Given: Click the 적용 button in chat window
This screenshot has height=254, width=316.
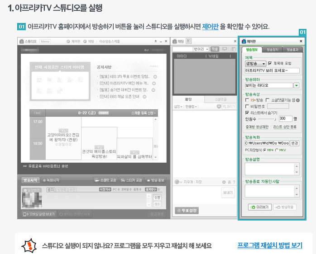Looking at the screenshot, I should (x=215, y=49).
